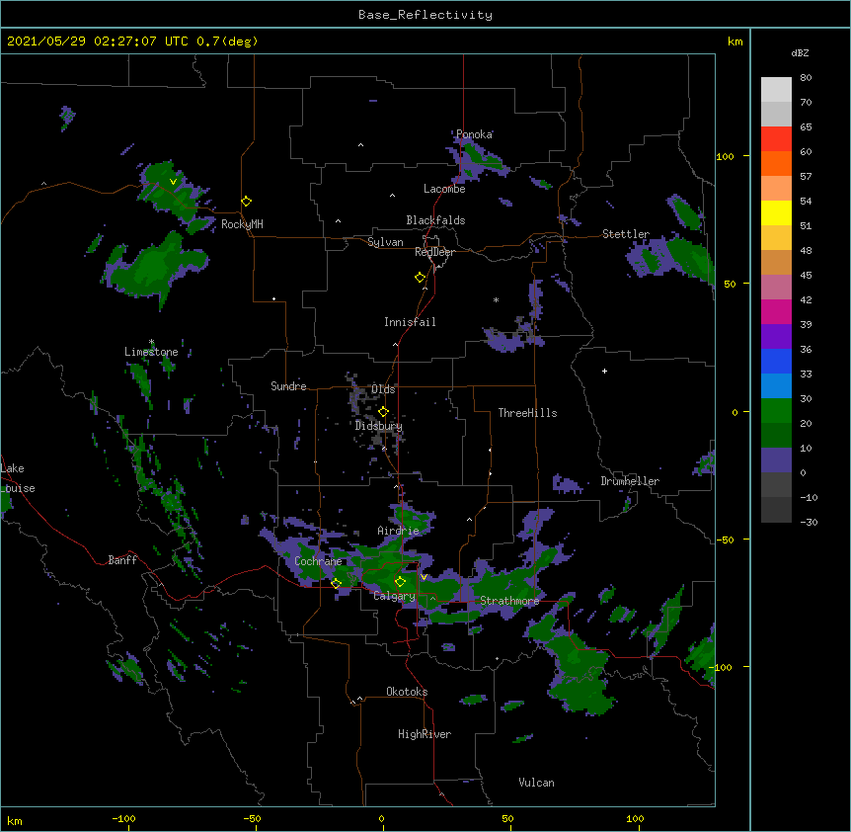Click the Lacombe city label
The width and height of the screenshot is (851, 832).
[444, 189]
